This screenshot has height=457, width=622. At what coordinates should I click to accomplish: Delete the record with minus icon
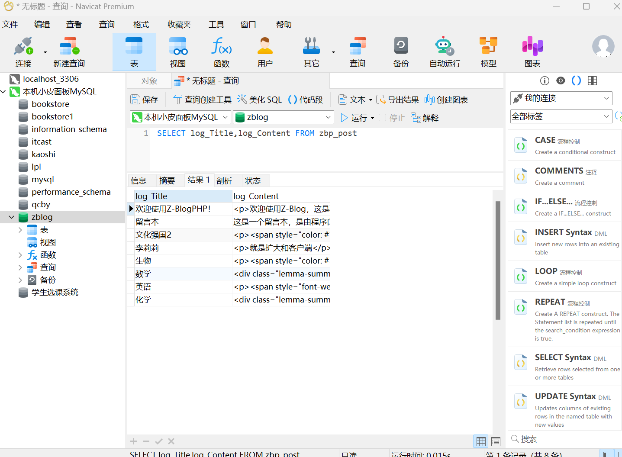coord(146,441)
